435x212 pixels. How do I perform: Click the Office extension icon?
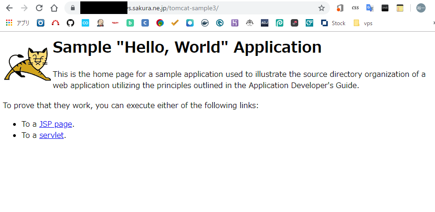coord(340,8)
